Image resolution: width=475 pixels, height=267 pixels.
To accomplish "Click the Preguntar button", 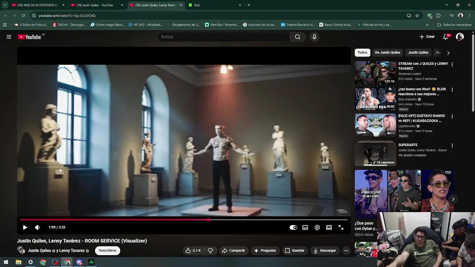I will click(265, 251).
